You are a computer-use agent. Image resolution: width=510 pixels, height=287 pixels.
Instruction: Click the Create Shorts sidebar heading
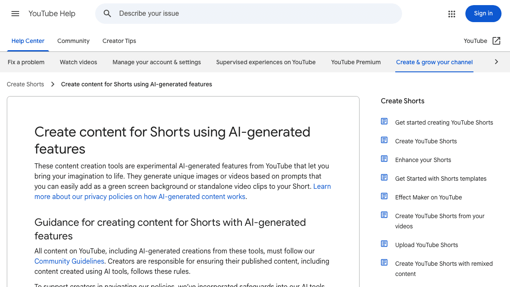tap(402, 101)
